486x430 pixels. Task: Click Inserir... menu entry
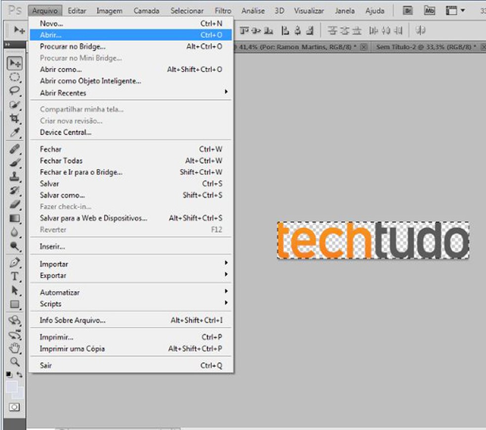[x=131, y=246]
